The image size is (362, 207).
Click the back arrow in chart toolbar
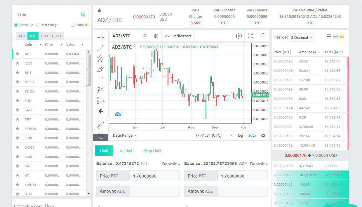point(101,111)
